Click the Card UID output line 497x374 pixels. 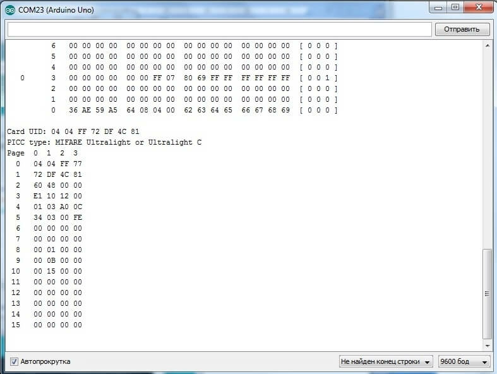[x=73, y=131]
